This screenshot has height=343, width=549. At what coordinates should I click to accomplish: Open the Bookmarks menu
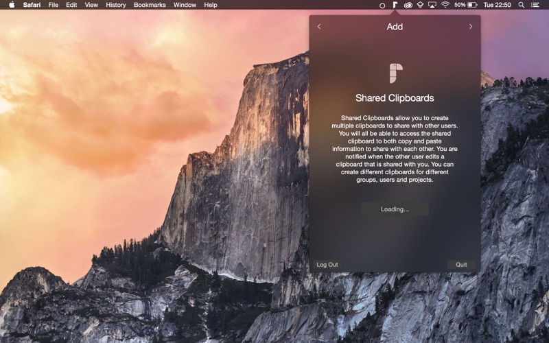(x=150, y=5)
